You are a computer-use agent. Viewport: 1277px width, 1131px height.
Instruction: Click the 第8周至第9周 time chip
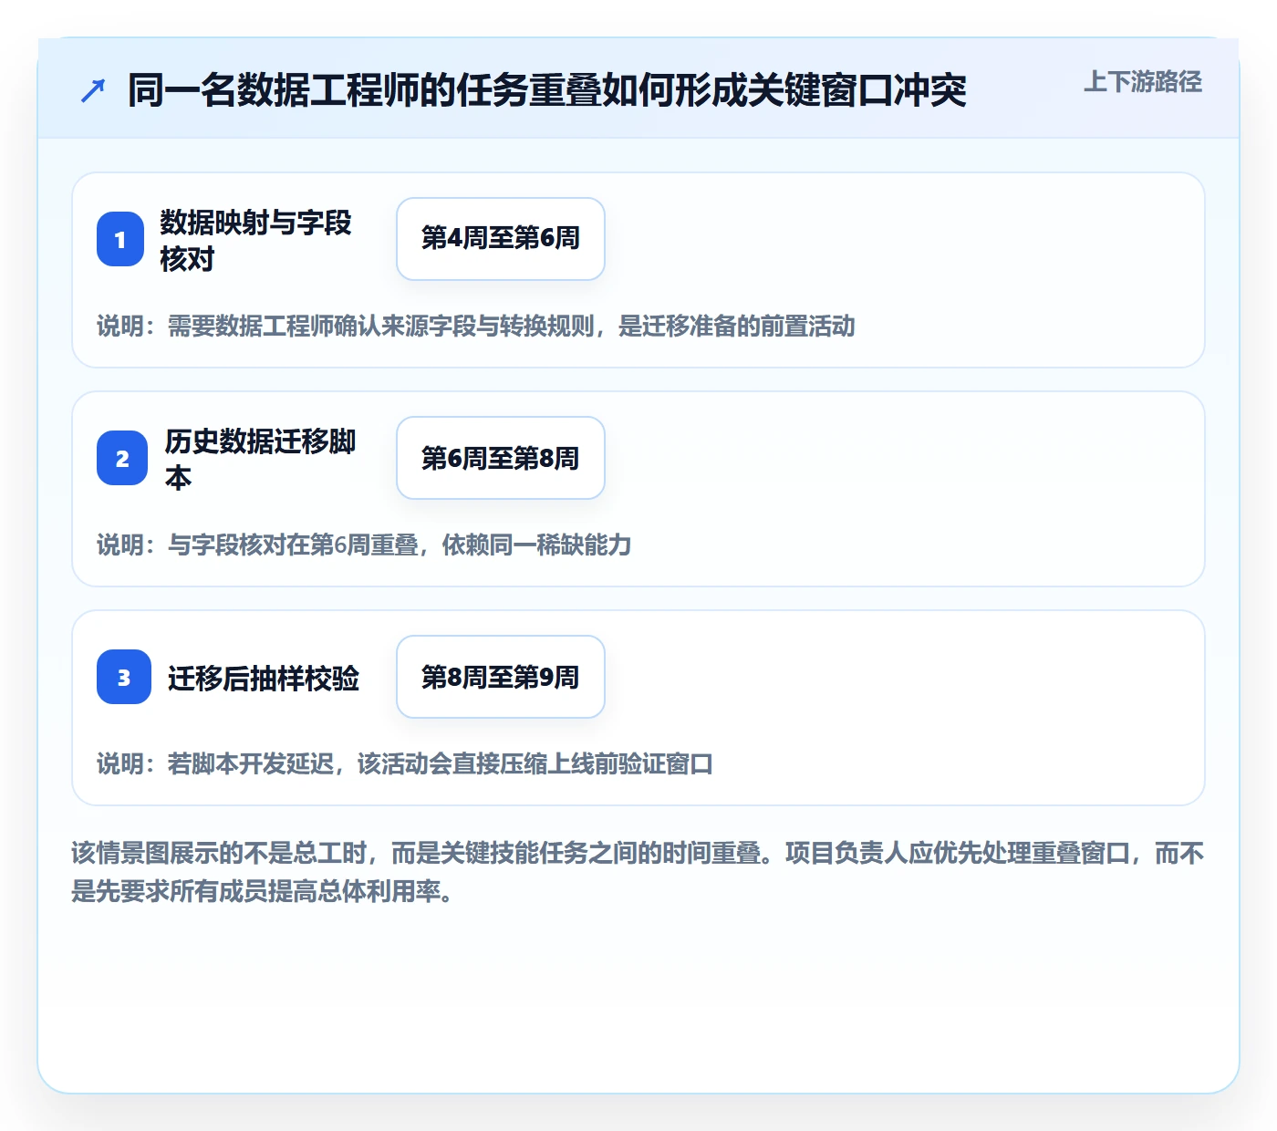[x=501, y=677]
